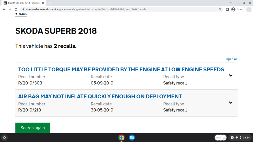The height and width of the screenshot is (142, 253).
Task: Expand the R/2019/303 recall chevron
Action: 231,75
